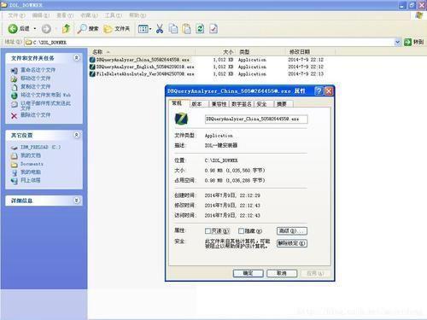Click the 复制这个文件 copy file task

point(35,86)
